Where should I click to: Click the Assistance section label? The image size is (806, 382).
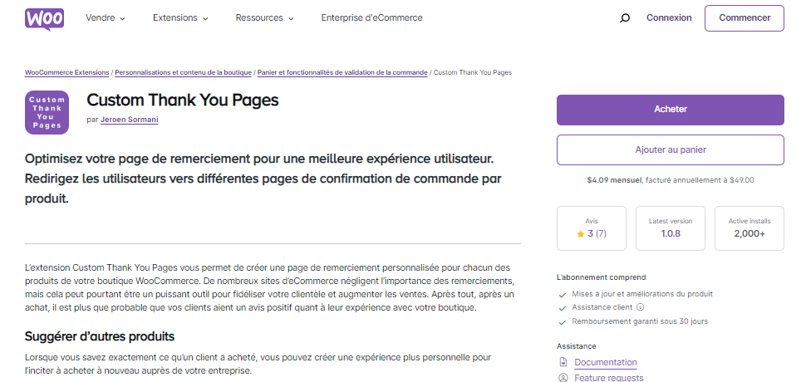[x=576, y=346]
